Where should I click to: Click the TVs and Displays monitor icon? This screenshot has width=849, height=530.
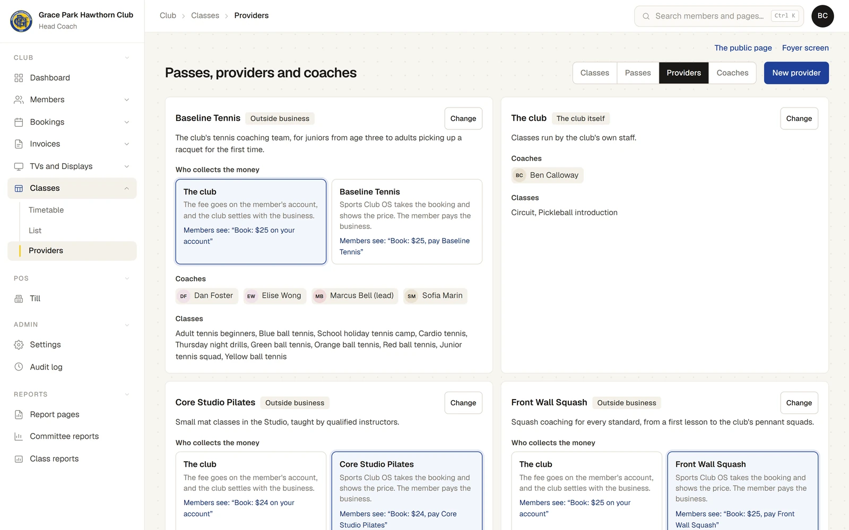19,166
